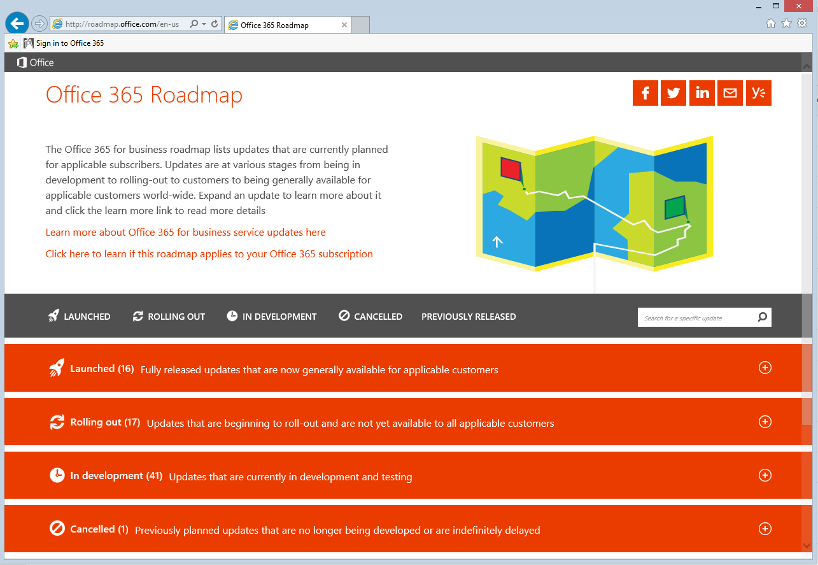Click the 'Fully released updates' description text
Image resolution: width=818 pixels, height=565 pixels.
pos(320,369)
